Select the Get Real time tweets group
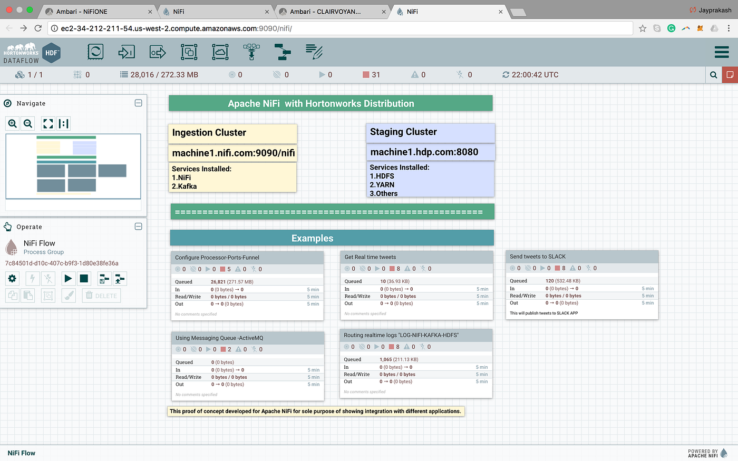Viewport: 738px width, 461px height. tap(416, 285)
